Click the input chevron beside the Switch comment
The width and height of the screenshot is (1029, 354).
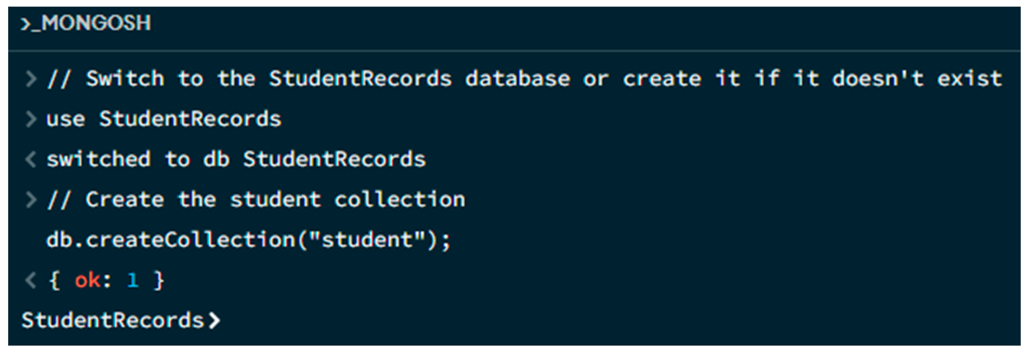[31, 79]
